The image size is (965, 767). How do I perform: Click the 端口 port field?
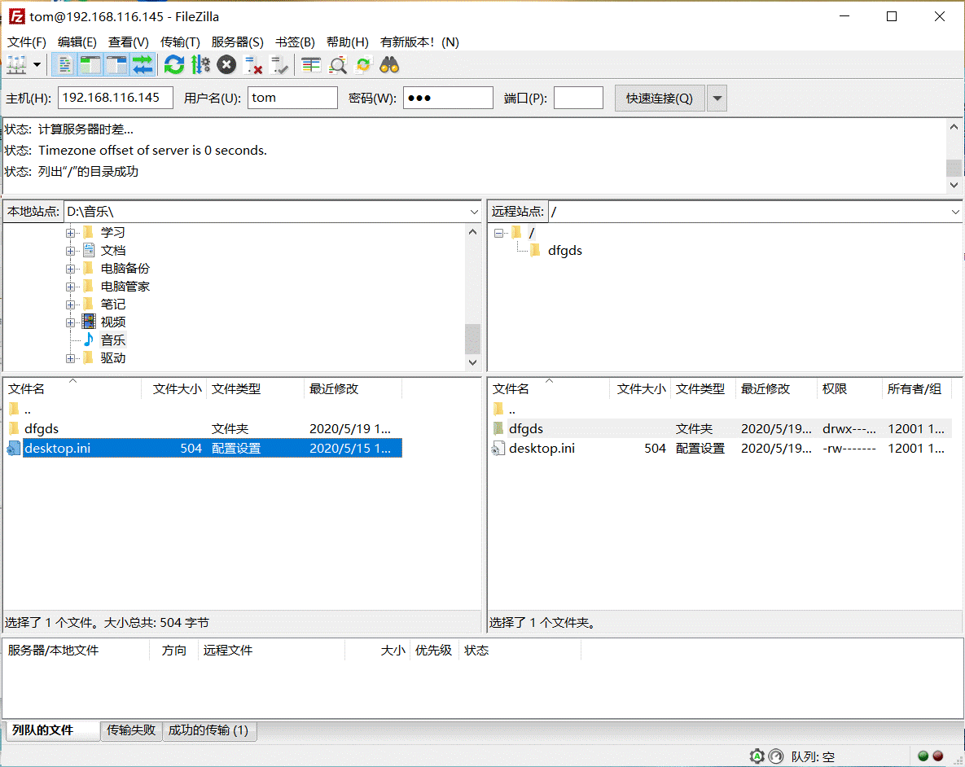click(x=578, y=98)
